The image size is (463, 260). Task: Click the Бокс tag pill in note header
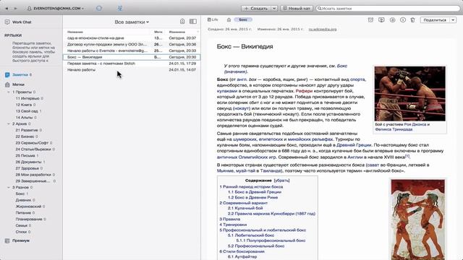[x=243, y=19]
